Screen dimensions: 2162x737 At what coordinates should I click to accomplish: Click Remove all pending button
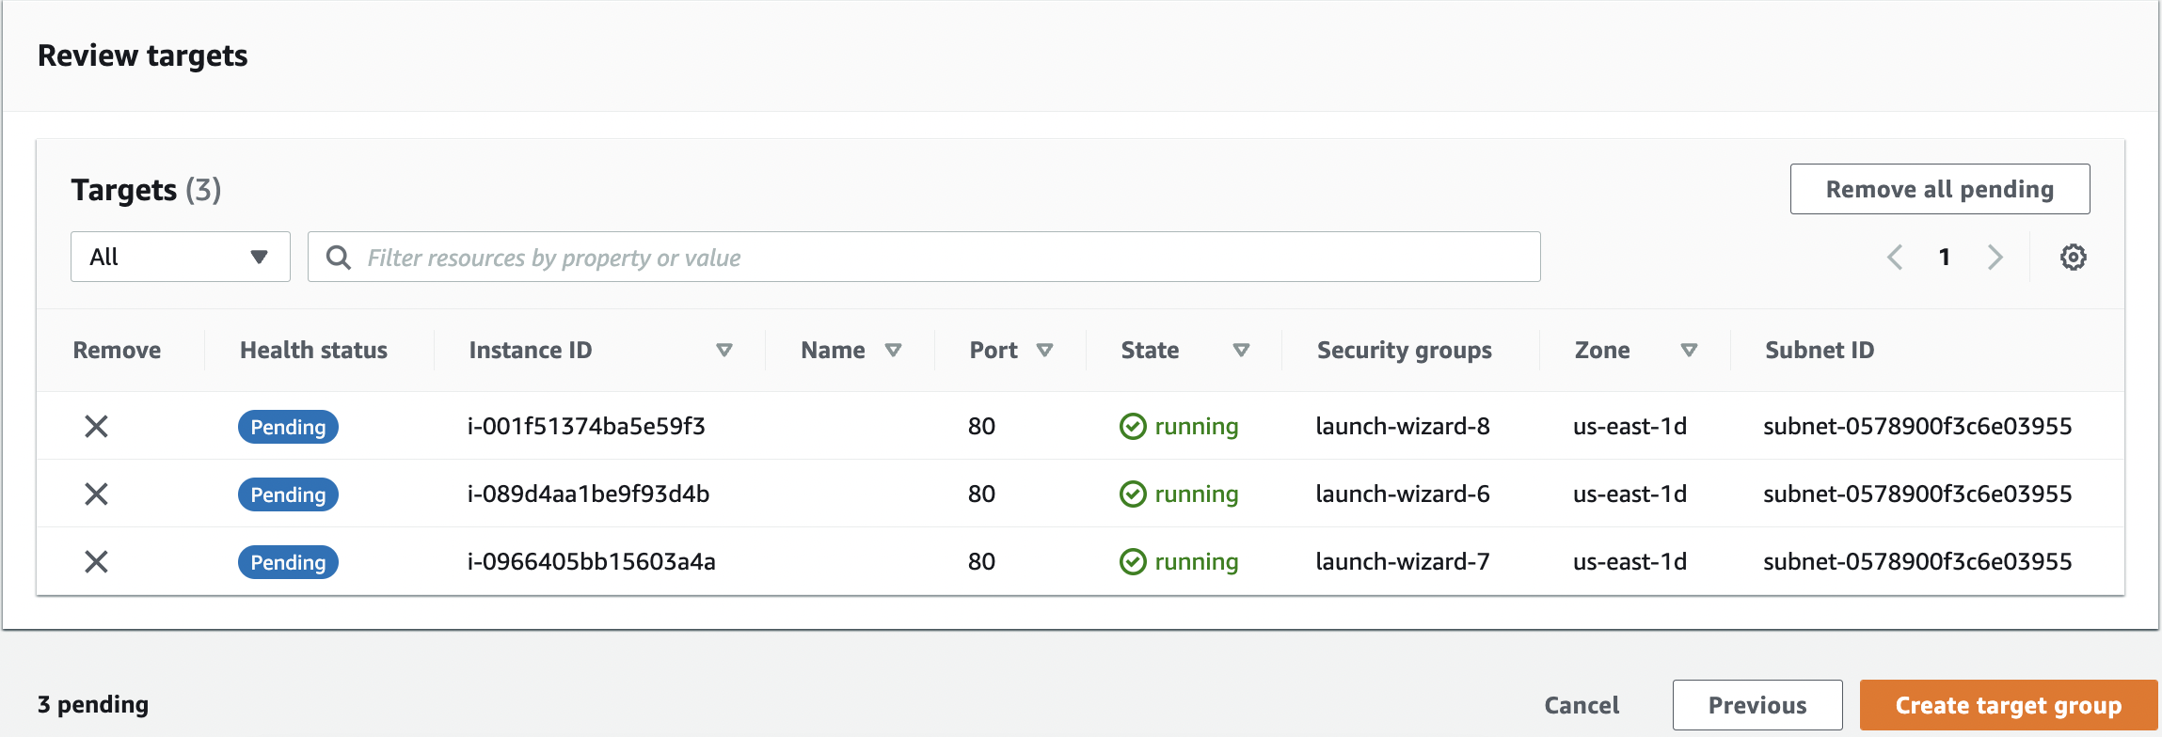pos(1939,190)
